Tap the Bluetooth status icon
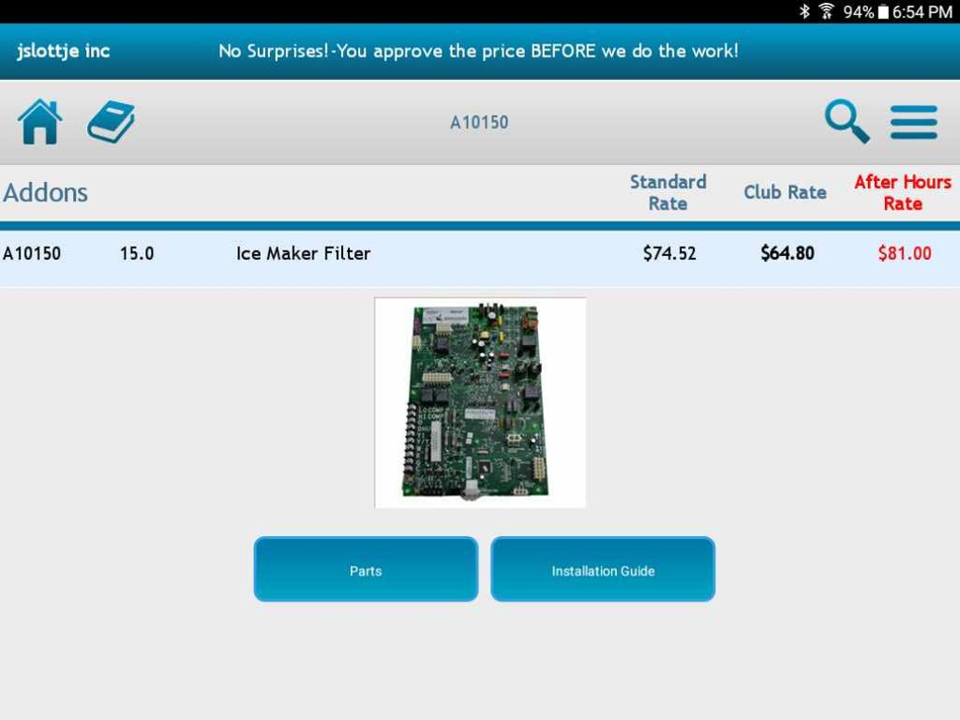 [804, 11]
